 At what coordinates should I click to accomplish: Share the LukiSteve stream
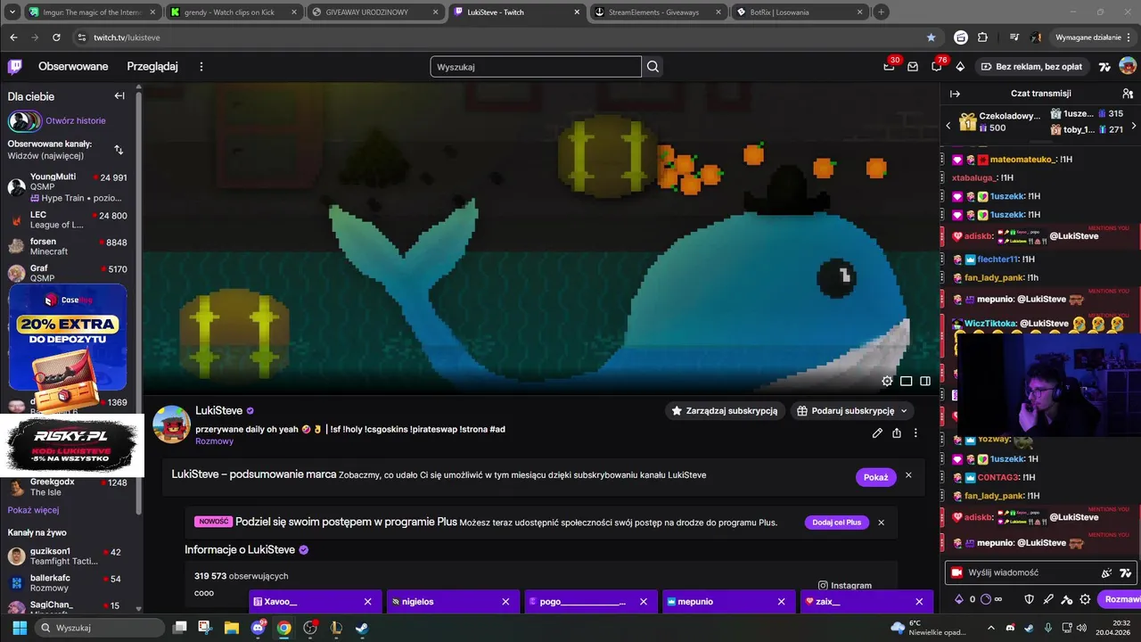896,433
